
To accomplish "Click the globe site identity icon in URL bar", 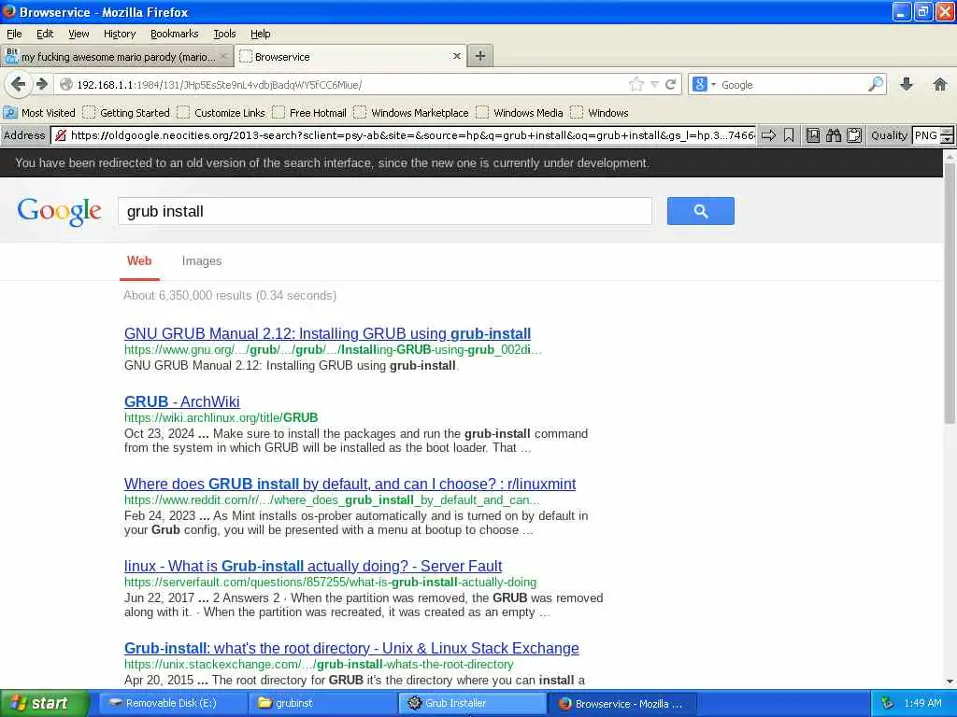I will 66,84.
